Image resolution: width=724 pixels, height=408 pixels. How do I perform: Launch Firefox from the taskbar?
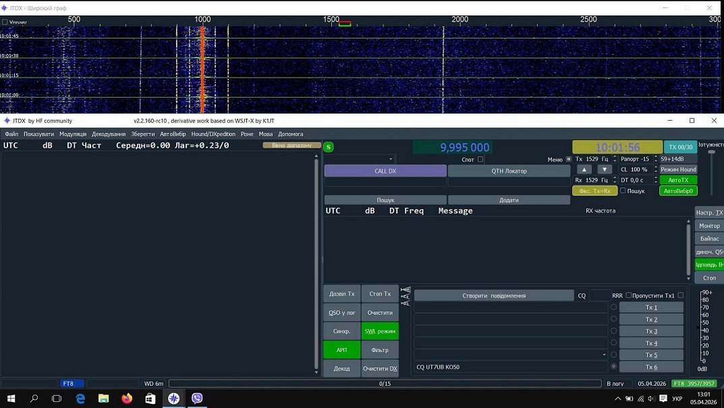[127, 399]
